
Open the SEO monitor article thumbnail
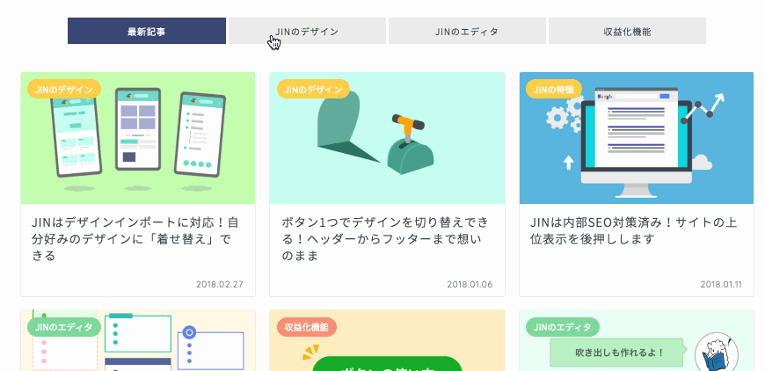637,138
